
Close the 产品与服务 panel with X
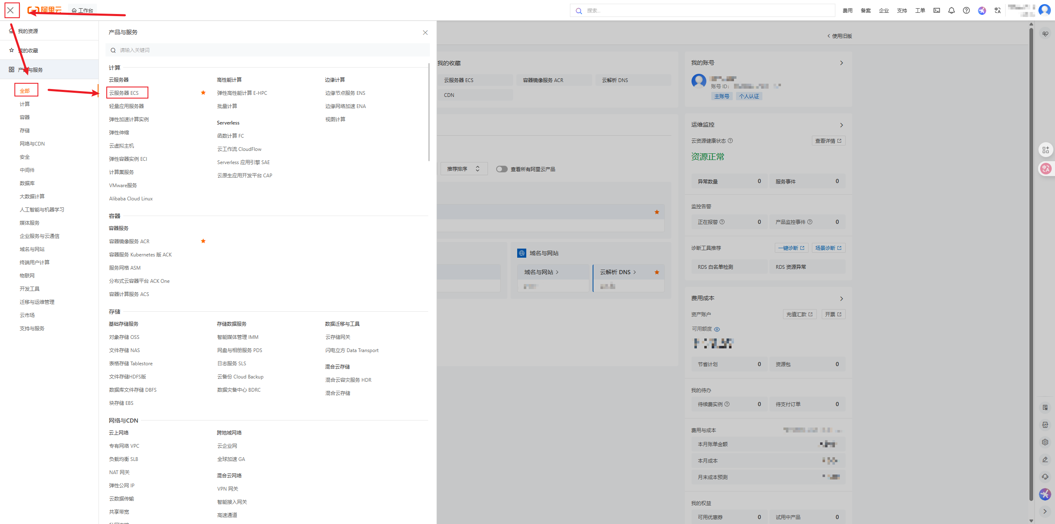[x=425, y=33]
